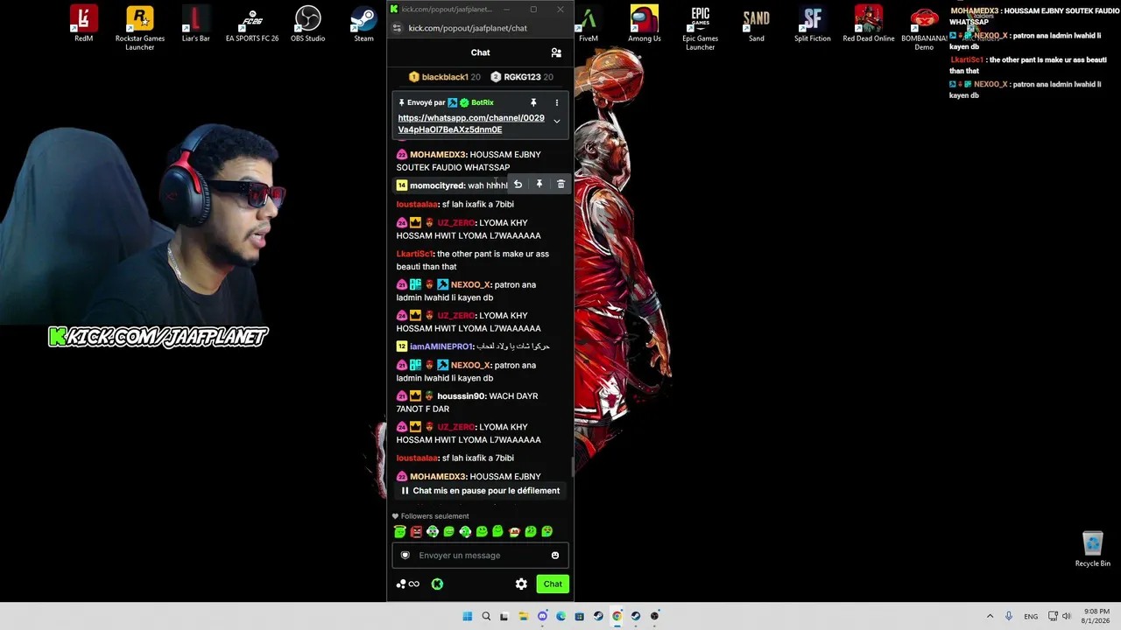Open the OBS Studio desktop shortcut
This screenshot has width=1121, height=630.
coord(307,24)
